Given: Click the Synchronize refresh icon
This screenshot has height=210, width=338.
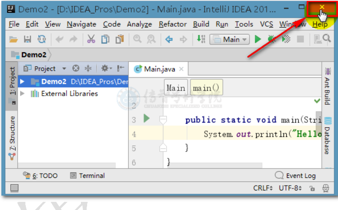Looking at the screenshot, I should (42, 39).
